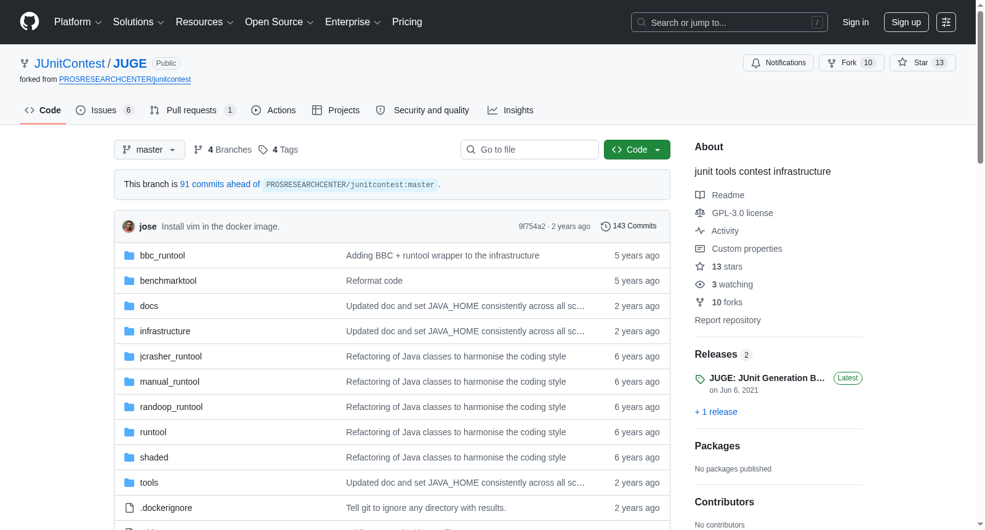This screenshot has width=985, height=530.
Task: Open the docs folder
Action: click(x=149, y=306)
